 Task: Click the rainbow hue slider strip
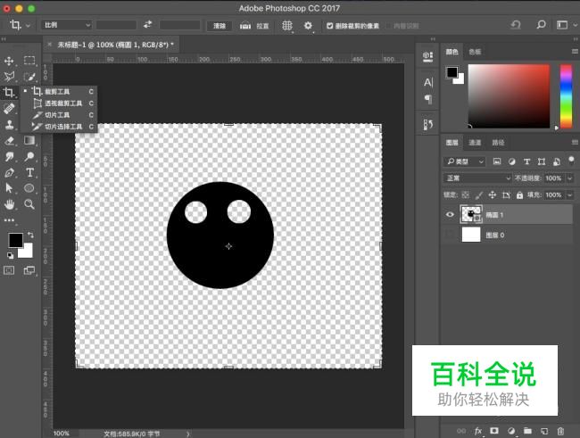(x=566, y=96)
